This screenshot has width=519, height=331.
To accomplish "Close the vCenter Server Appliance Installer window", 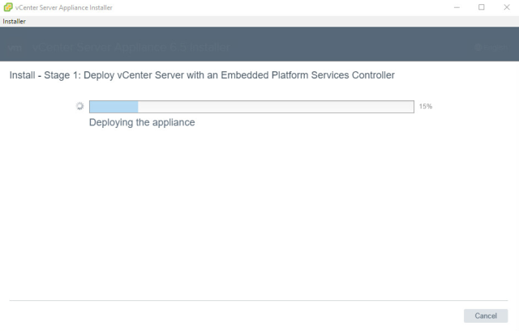I will (x=507, y=7).
